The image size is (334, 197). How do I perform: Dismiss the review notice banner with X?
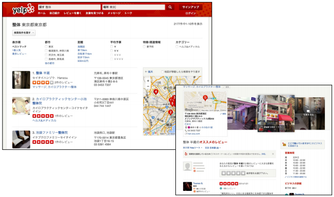pos(273,154)
